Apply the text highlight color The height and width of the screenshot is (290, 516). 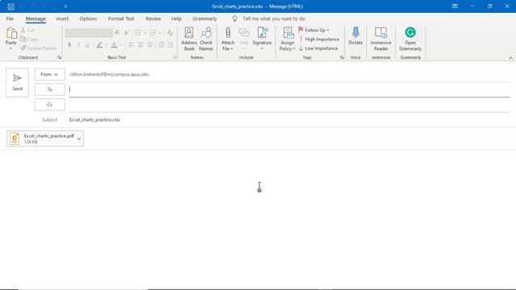(99, 45)
